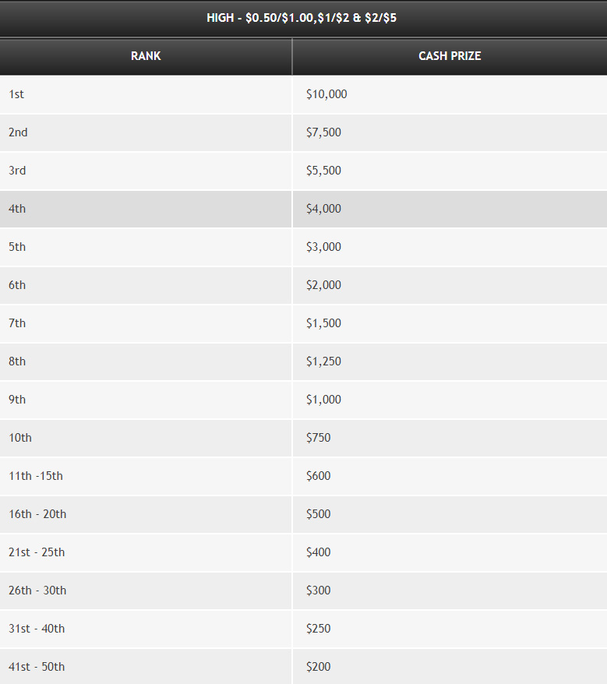Select the 41st - 50th rank range
Image resolution: width=607 pixels, height=684 pixels.
[x=37, y=667]
